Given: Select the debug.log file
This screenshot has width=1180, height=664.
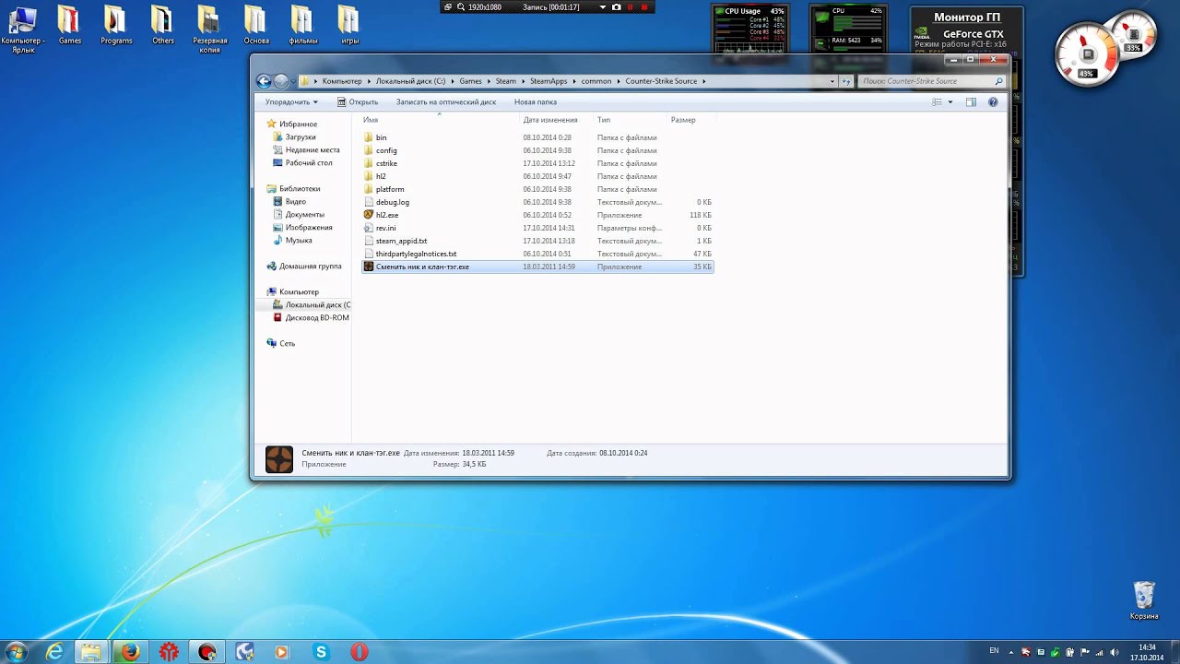Looking at the screenshot, I should 393,202.
